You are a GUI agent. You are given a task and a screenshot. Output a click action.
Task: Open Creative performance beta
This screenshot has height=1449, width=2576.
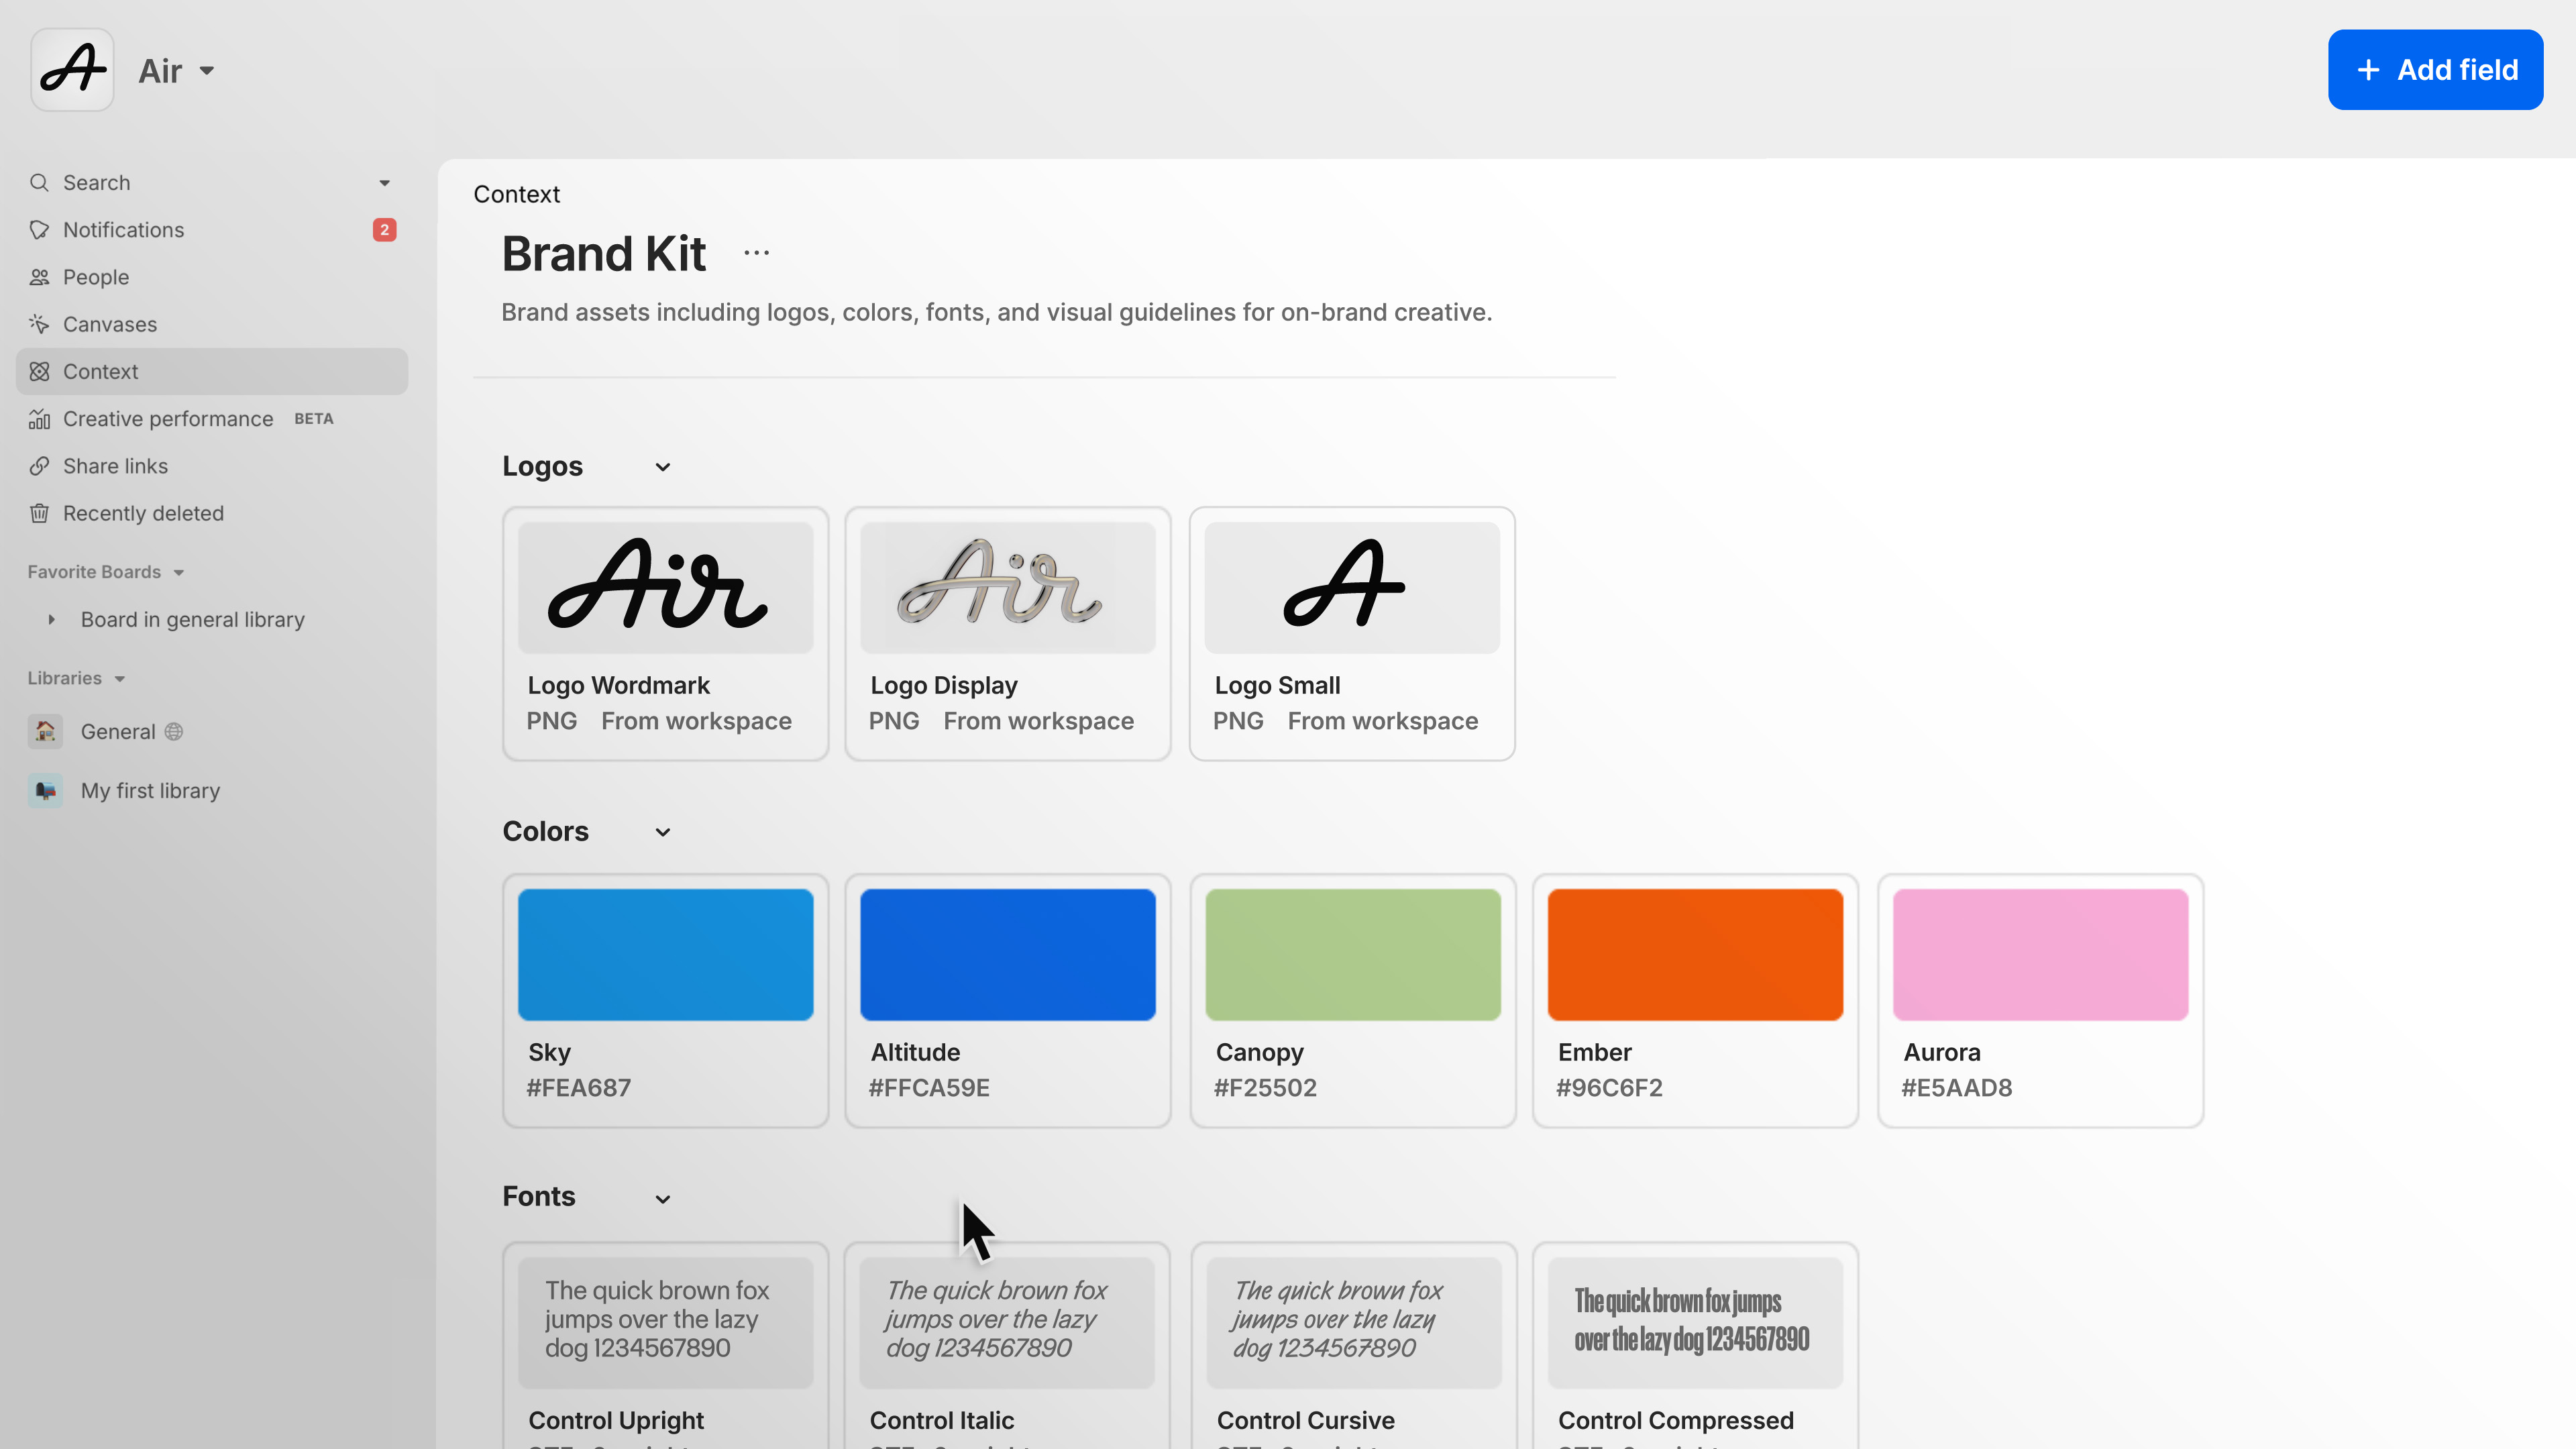click(x=168, y=418)
